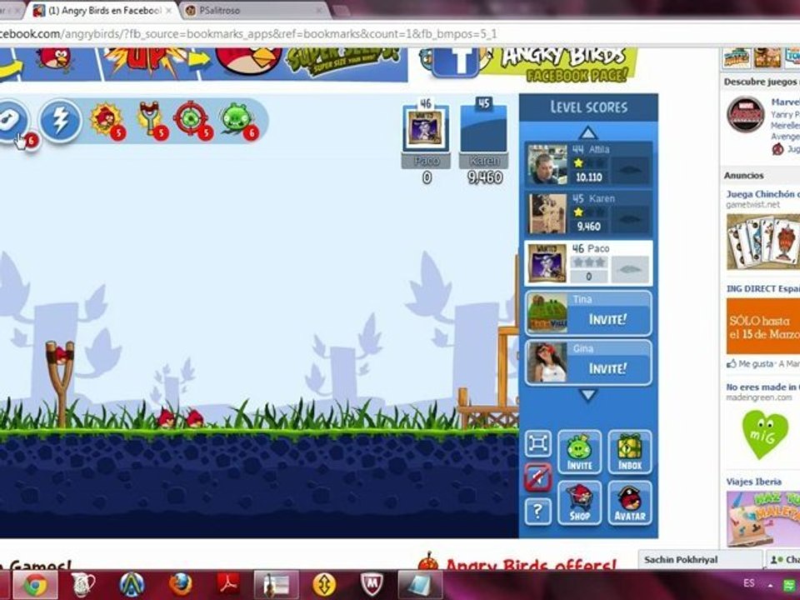The image size is (800, 600).
Task: Select the Super Seeds red bird power-up
Action: click(x=107, y=120)
